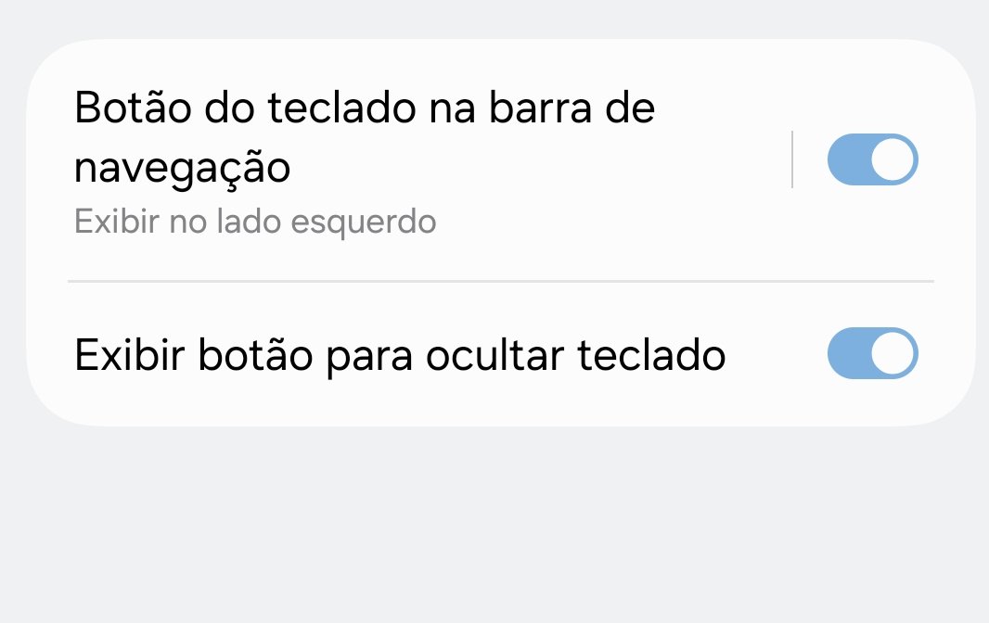Click the word Botão in the first title
Viewport: 989px width, 623px height.
133,108
